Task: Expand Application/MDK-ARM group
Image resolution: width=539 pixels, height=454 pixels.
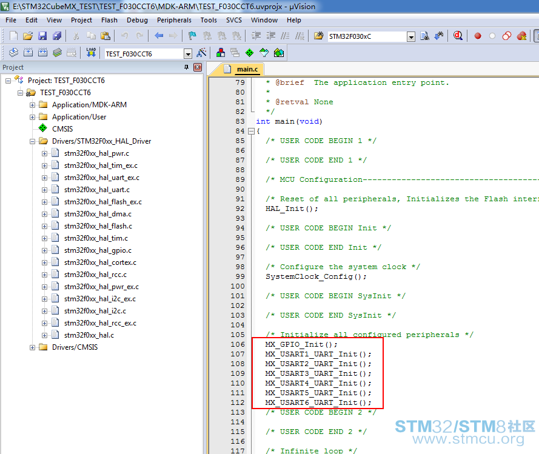Action: (32, 105)
